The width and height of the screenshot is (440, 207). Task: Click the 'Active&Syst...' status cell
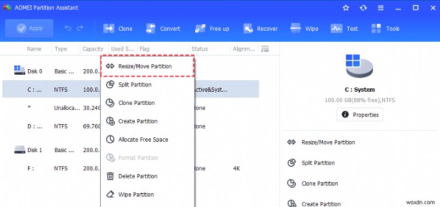(211, 90)
